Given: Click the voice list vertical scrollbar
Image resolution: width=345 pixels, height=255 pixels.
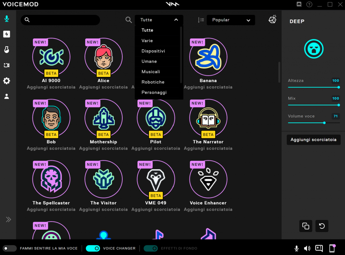Looking at the screenshot, I should coord(279,72).
